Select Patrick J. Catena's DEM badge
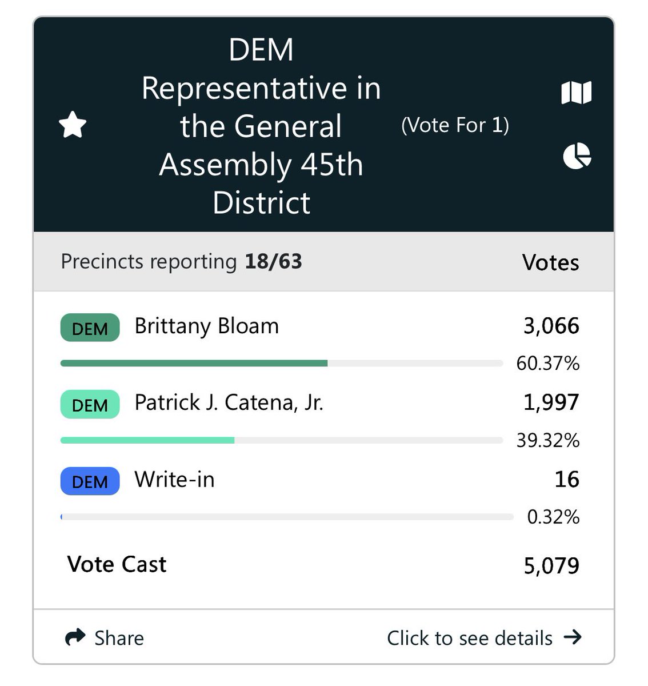This screenshot has width=648, height=686. tap(90, 404)
